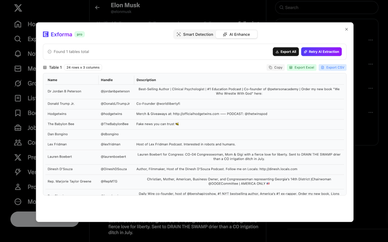The image size is (388, 242).
Task: Open Messages via the envelope icon
Action: [18, 69]
